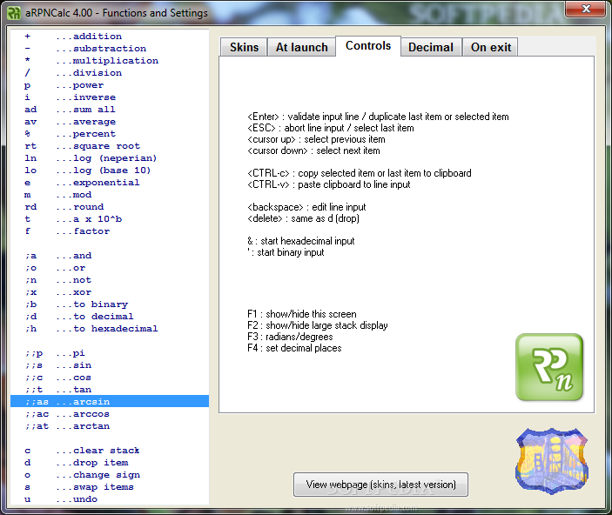612x515 pixels.
Task: Click the 'F3 : radians/degrees' text
Action: [290, 337]
